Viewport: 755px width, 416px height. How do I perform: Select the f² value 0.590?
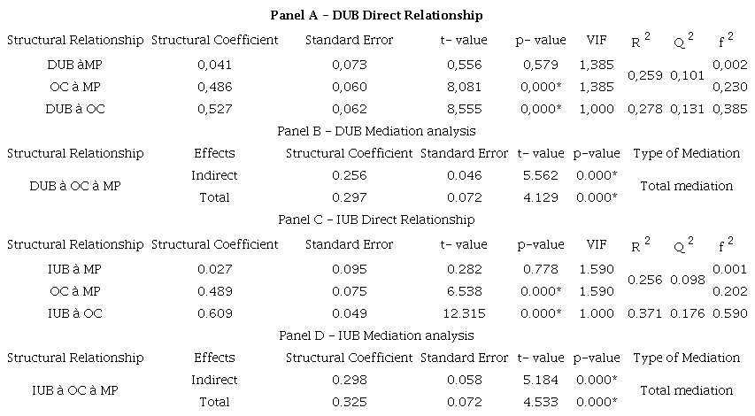[x=729, y=313]
